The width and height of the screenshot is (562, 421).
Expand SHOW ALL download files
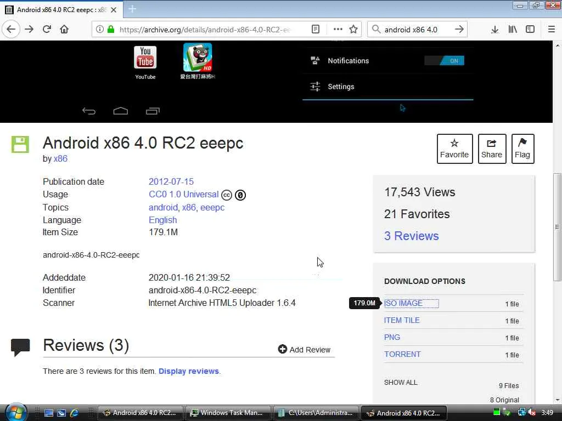coord(401,382)
